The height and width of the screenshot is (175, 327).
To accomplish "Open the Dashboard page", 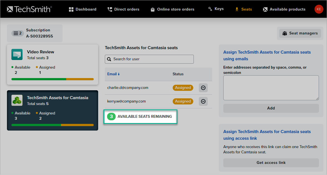I will [83, 9].
